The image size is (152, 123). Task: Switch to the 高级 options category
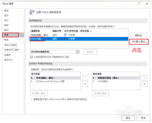tap(6, 40)
